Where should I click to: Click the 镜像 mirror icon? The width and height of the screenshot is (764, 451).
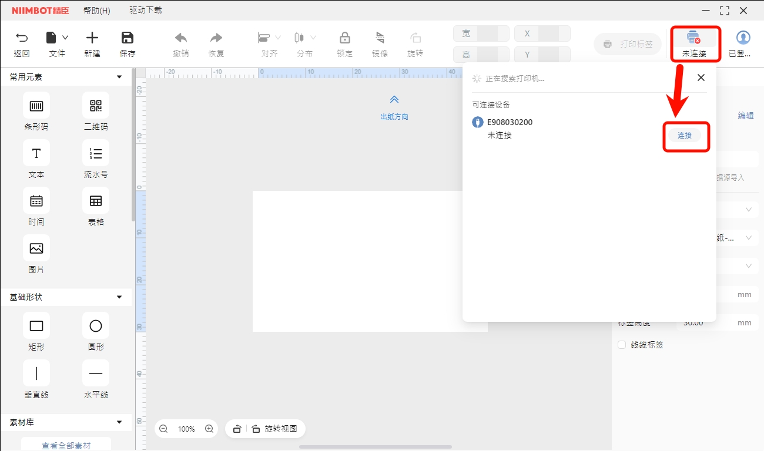click(x=380, y=38)
